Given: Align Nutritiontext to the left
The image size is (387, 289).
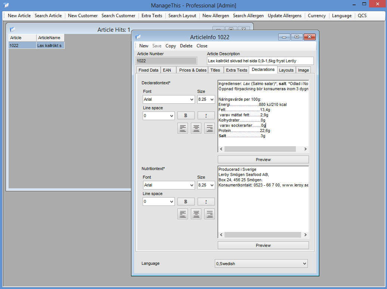Looking at the screenshot, I should (183, 214).
